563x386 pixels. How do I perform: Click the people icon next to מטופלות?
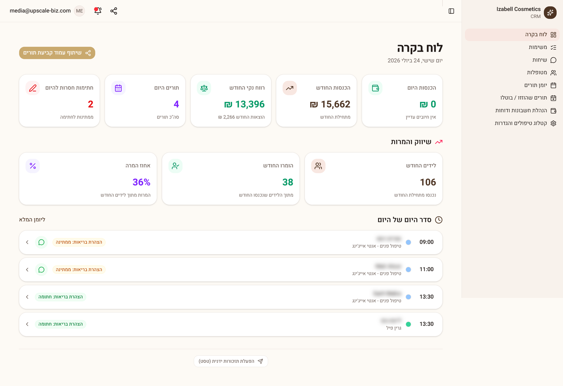pos(553,72)
